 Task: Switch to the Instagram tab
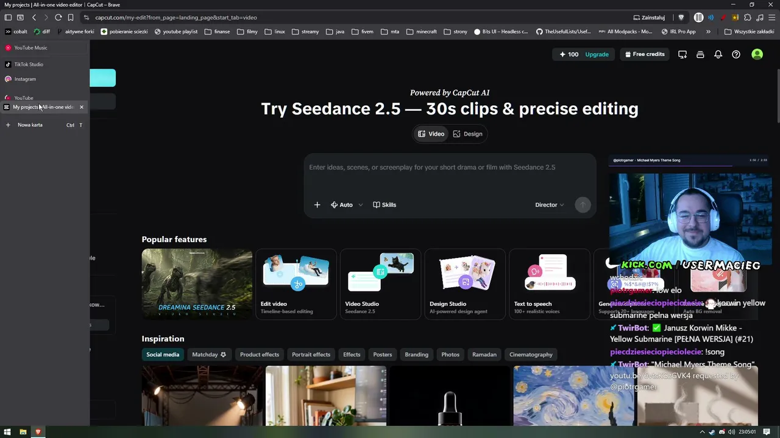tap(44, 79)
